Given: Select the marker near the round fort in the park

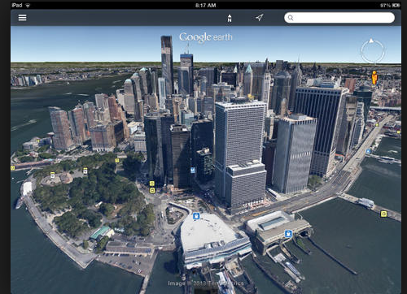Looking at the screenshot, I should pyautogui.click(x=52, y=175).
